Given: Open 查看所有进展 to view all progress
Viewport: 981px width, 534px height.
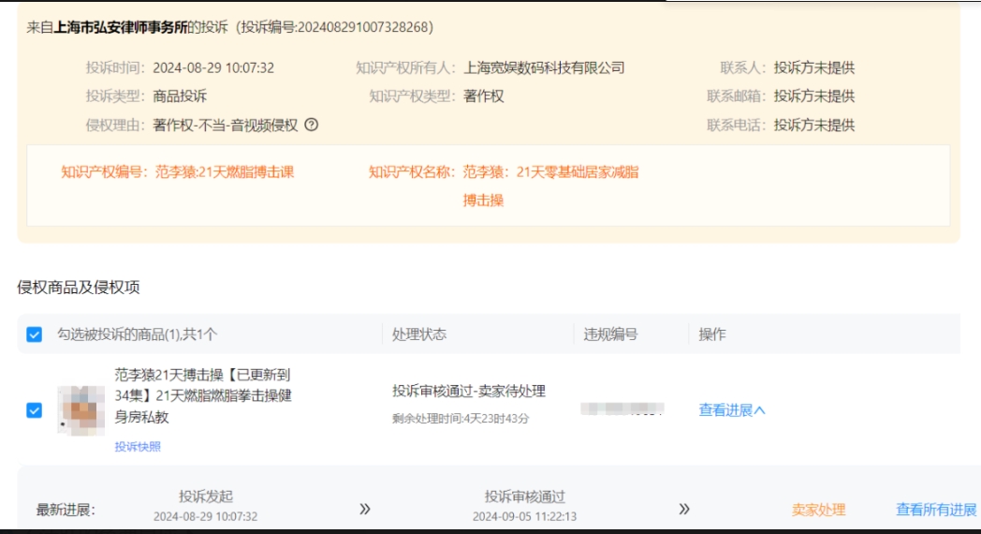Looking at the screenshot, I should click(x=936, y=510).
